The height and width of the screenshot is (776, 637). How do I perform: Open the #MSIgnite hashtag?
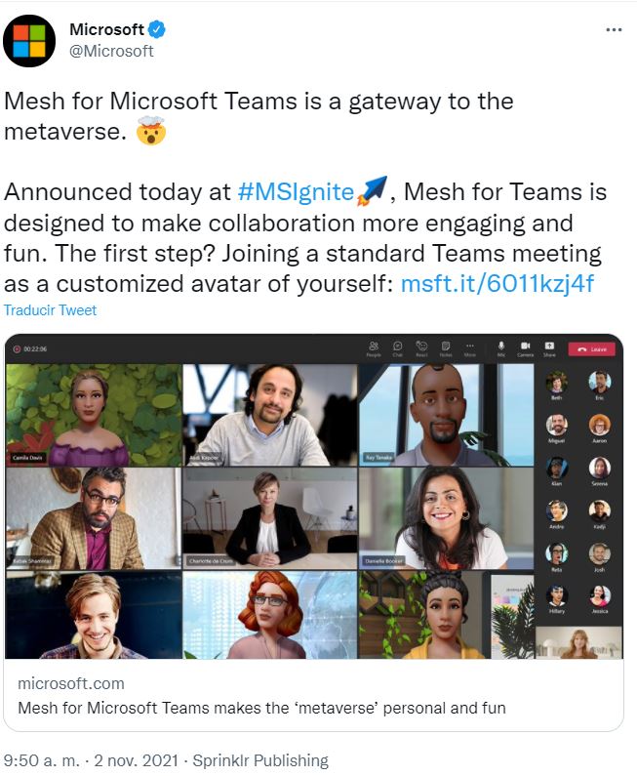coord(296,192)
